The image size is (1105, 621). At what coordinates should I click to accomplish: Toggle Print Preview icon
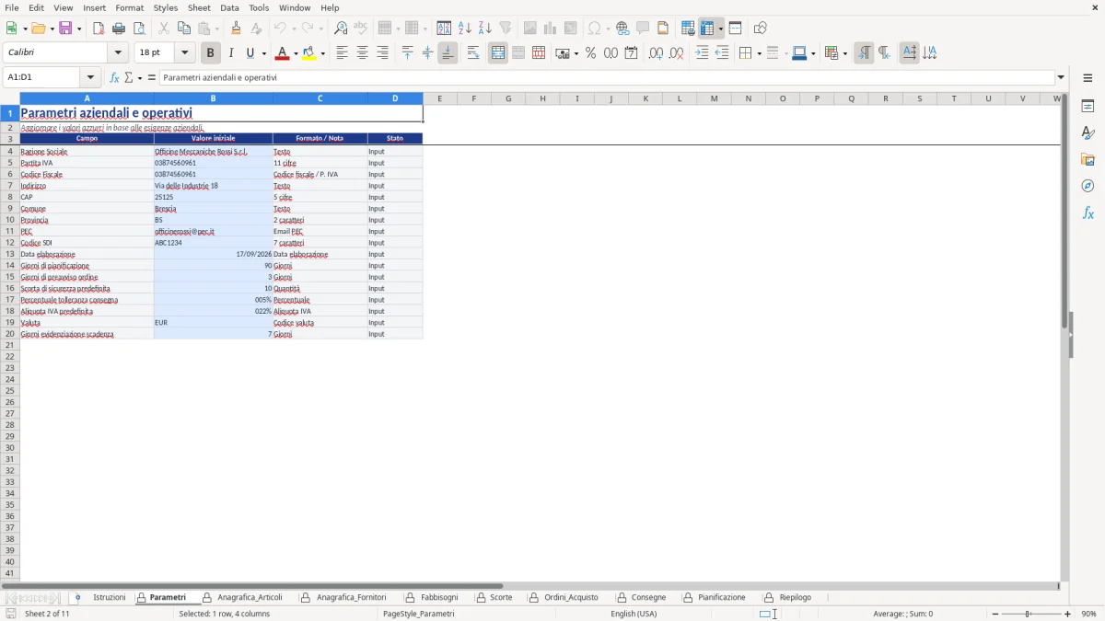[139, 29]
